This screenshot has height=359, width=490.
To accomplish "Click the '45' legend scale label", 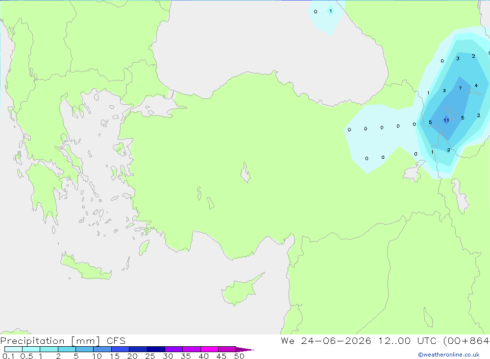I will click(x=221, y=356).
